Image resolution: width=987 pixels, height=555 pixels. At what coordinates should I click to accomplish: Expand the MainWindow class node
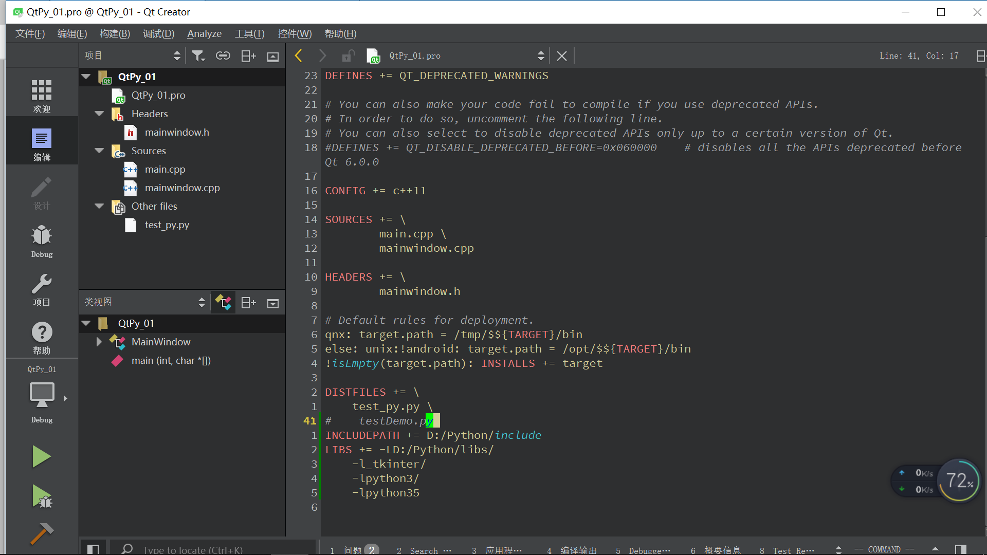[x=99, y=342]
